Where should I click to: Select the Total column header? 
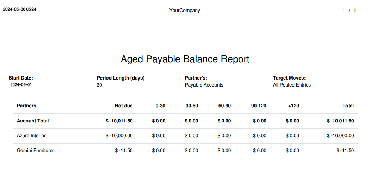tap(348, 106)
